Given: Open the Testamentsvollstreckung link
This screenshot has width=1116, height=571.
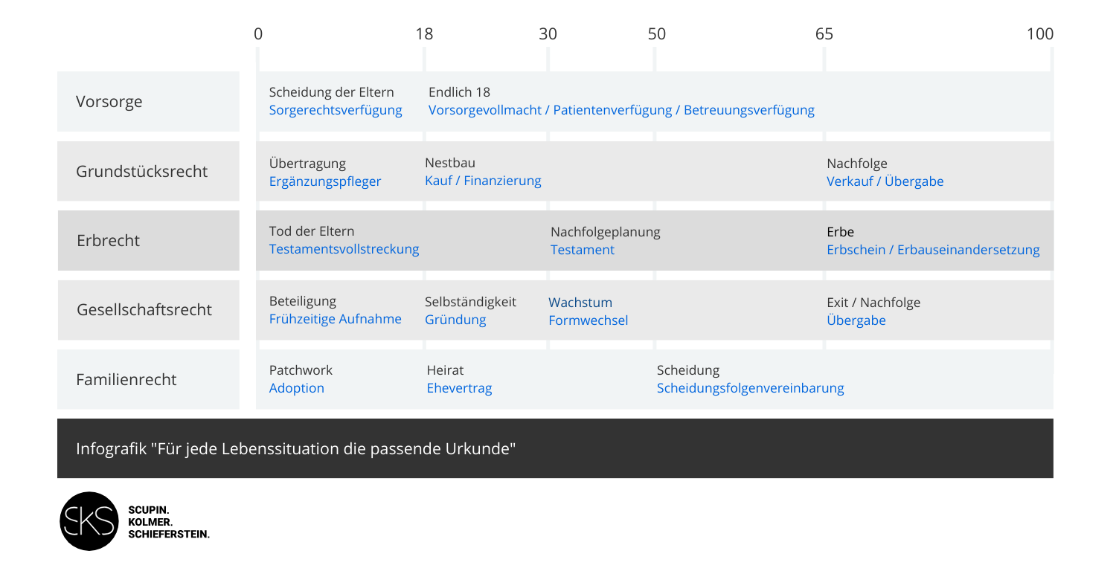Looking at the screenshot, I should [x=344, y=250].
